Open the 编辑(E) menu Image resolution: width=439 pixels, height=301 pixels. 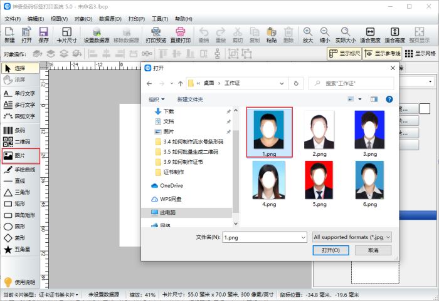[36, 19]
